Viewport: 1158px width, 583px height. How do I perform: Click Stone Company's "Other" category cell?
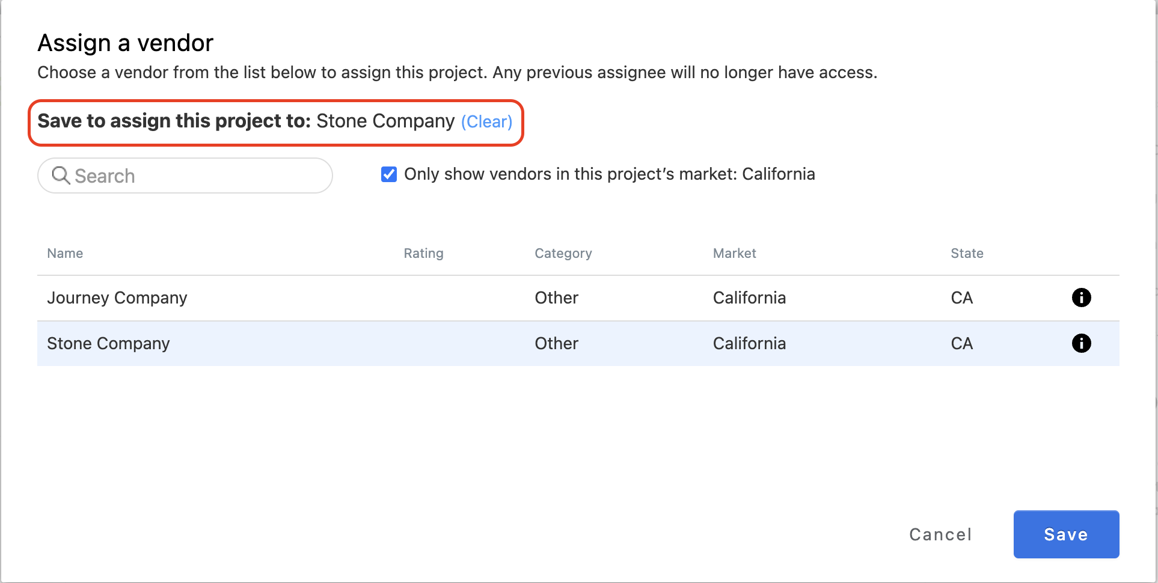coord(556,343)
